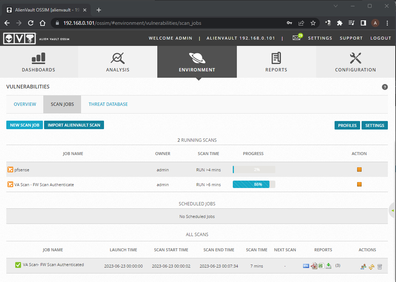Click the Welcome Admin header text
The height and width of the screenshot is (282, 396).
[171, 38]
